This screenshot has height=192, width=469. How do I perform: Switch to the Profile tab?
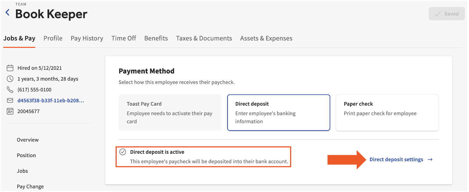point(53,38)
